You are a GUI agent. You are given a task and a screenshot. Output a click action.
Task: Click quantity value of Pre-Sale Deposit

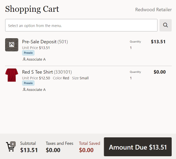pyautogui.click(x=131, y=48)
